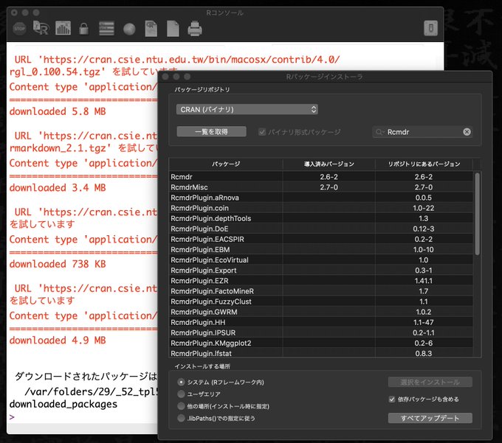Open the Quartz bar chart graphics icon
Screen dimensions: 502x443
(x=63, y=29)
